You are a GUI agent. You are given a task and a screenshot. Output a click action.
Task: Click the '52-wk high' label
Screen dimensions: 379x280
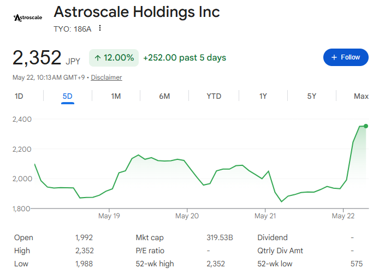(155, 264)
